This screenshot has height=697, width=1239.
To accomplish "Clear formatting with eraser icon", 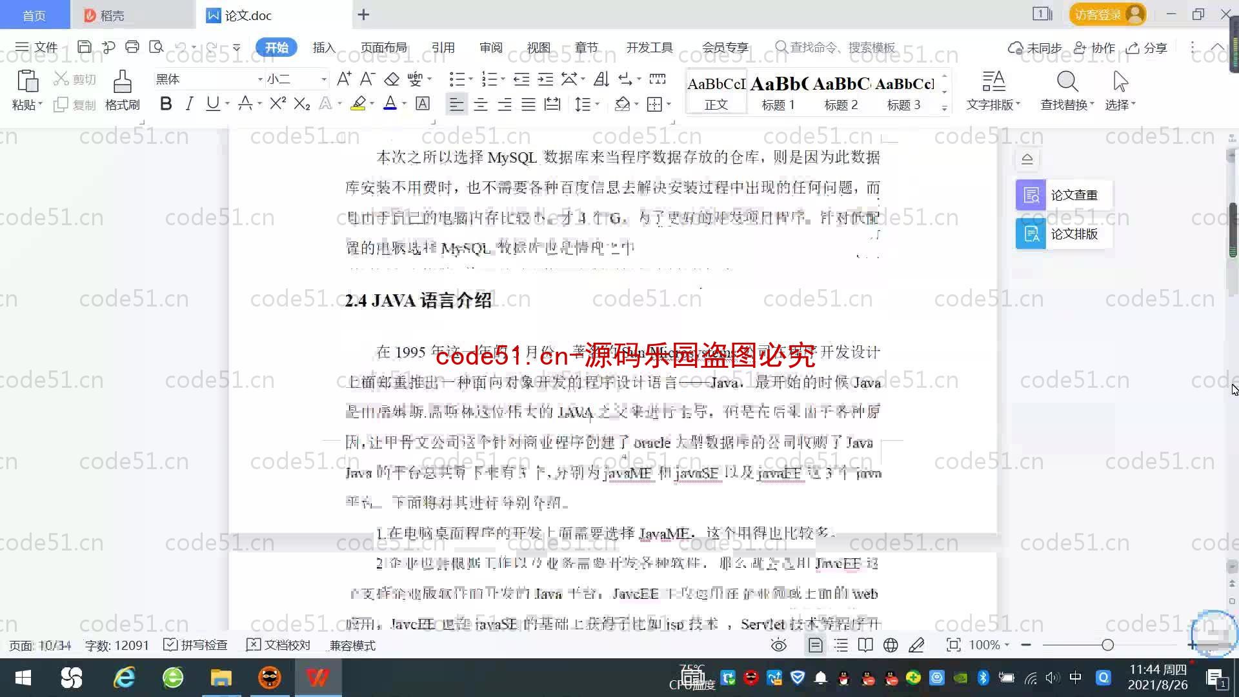I will pyautogui.click(x=392, y=79).
